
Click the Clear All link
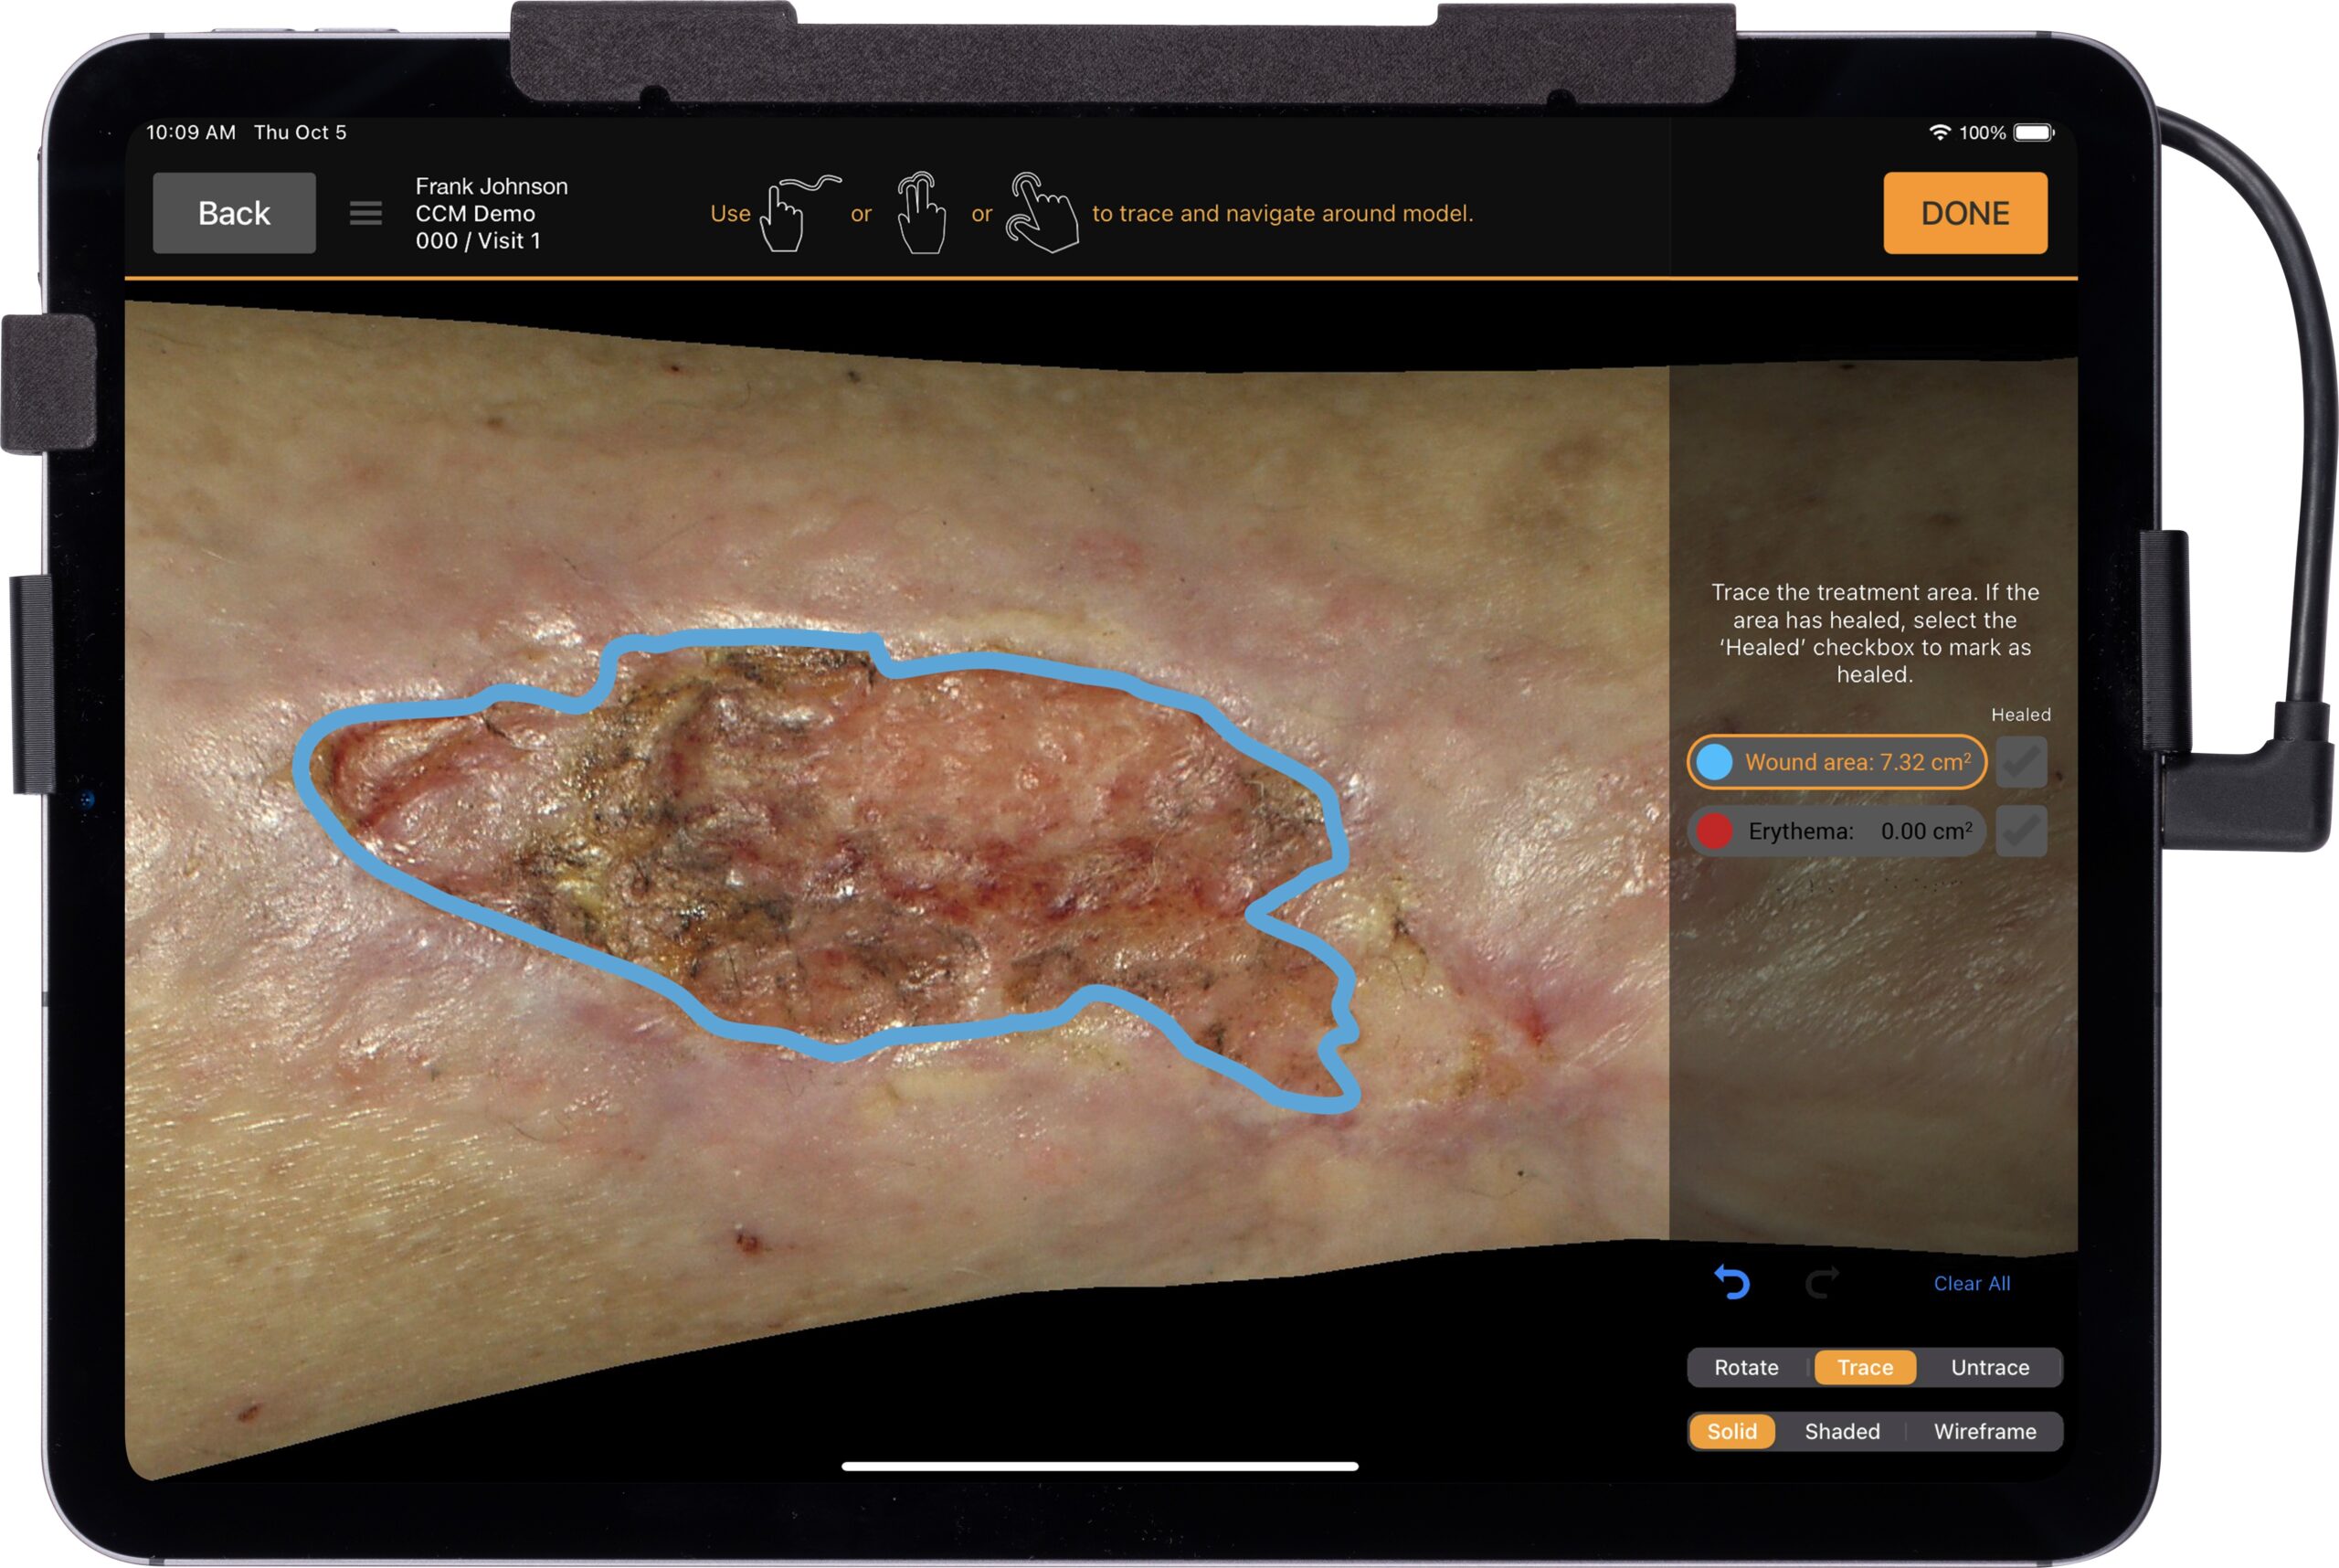pos(1971,1283)
